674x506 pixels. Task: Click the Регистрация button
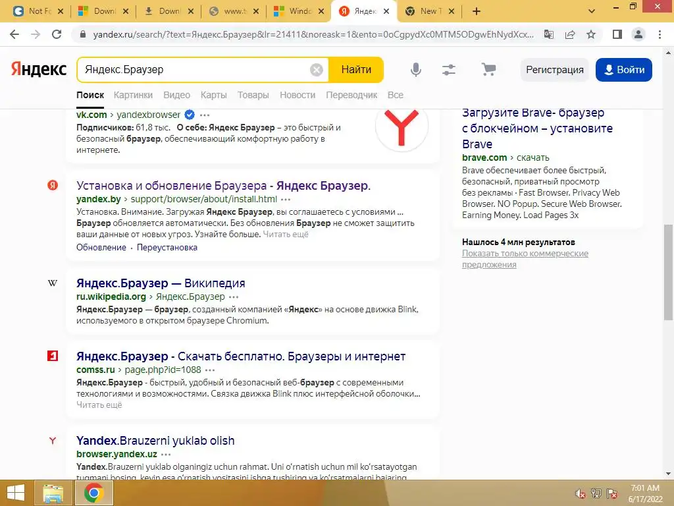point(555,70)
